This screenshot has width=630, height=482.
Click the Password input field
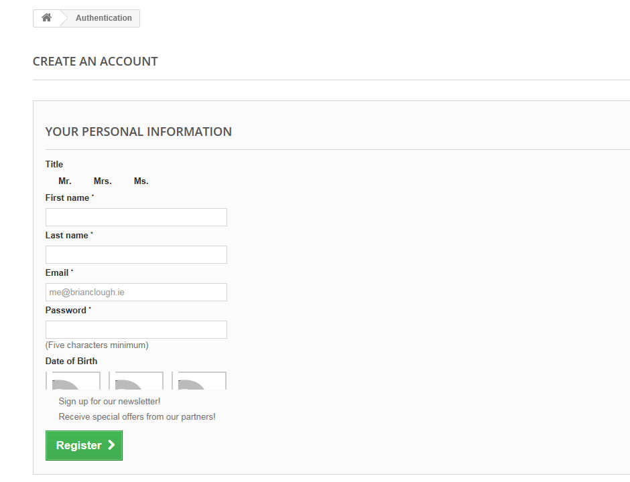pos(136,329)
